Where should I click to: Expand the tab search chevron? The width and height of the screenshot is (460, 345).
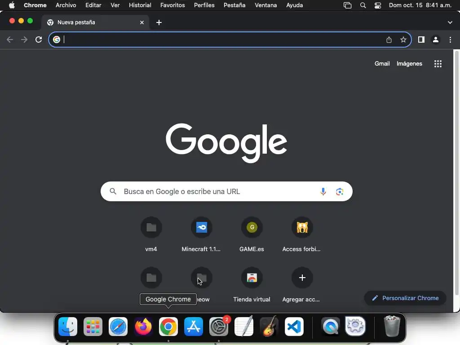click(450, 22)
